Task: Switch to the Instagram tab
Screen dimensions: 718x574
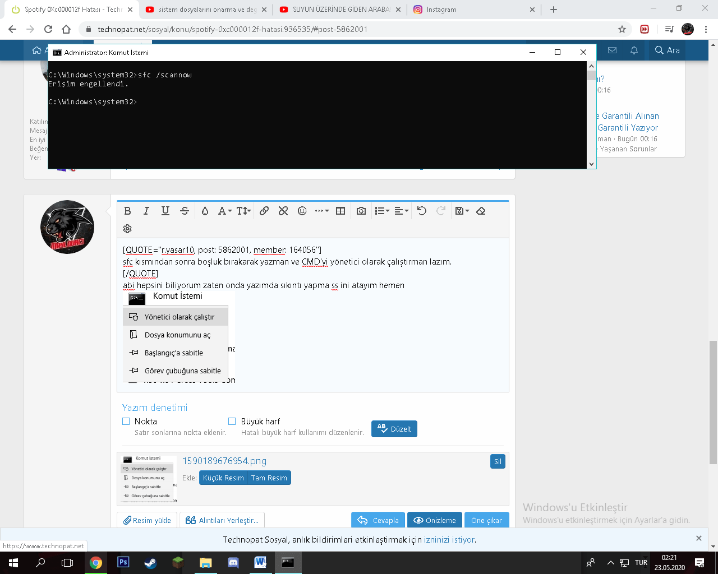Action: (474, 10)
